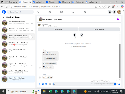Click the More options button
125x94 pixels.
point(99,29)
